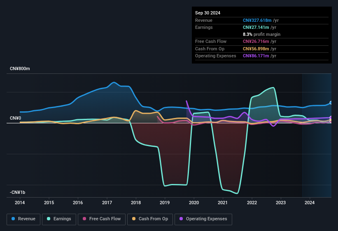This screenshot has width=338, height=231.
Task: Click the CN¥0 y-axis label
Action: point(16,118)
